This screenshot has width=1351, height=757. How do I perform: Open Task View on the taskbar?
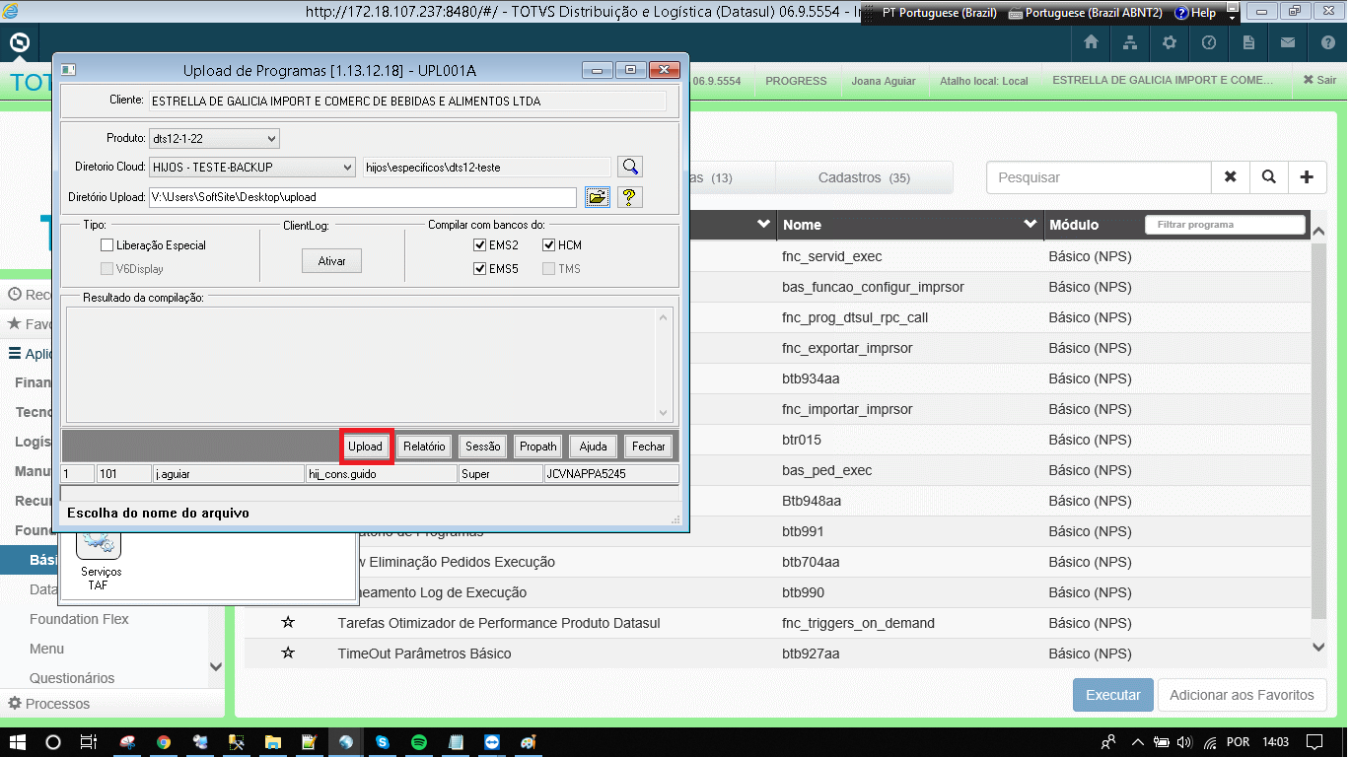(x=89, y=742)
